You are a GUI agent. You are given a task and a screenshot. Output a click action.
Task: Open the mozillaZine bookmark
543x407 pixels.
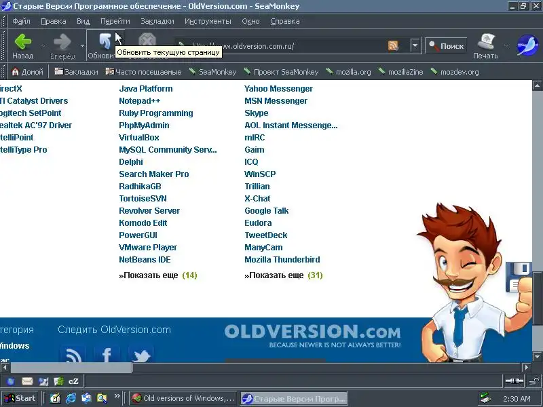[x=400, y=72]
